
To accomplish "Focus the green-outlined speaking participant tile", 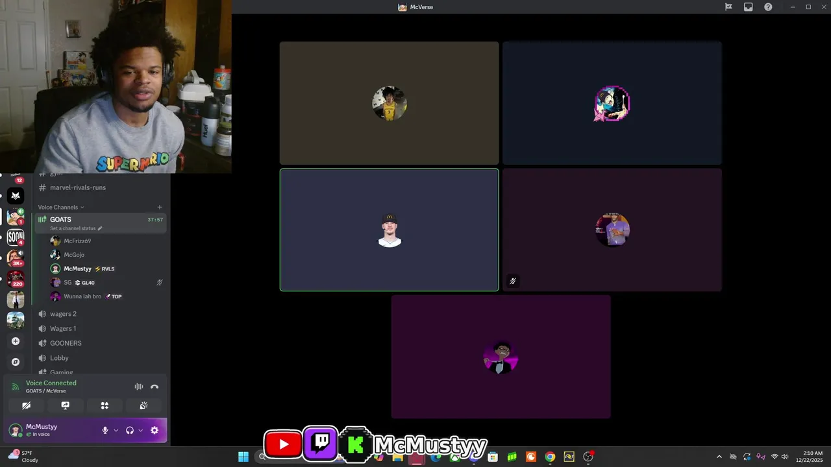I will [390, 230].
